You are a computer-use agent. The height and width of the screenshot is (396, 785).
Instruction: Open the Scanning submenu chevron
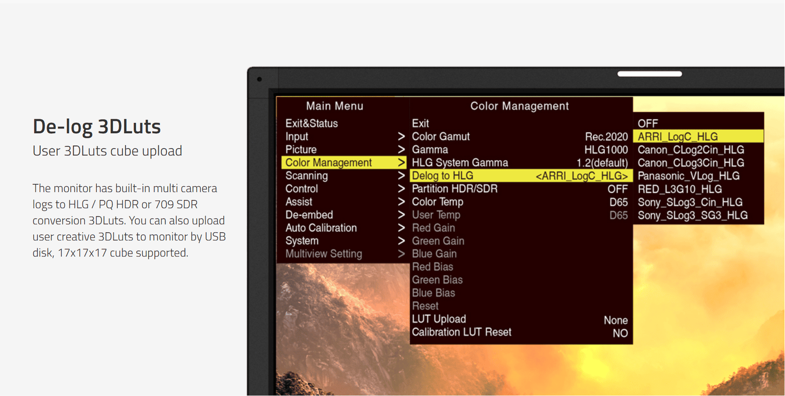[x=401, y=175]
